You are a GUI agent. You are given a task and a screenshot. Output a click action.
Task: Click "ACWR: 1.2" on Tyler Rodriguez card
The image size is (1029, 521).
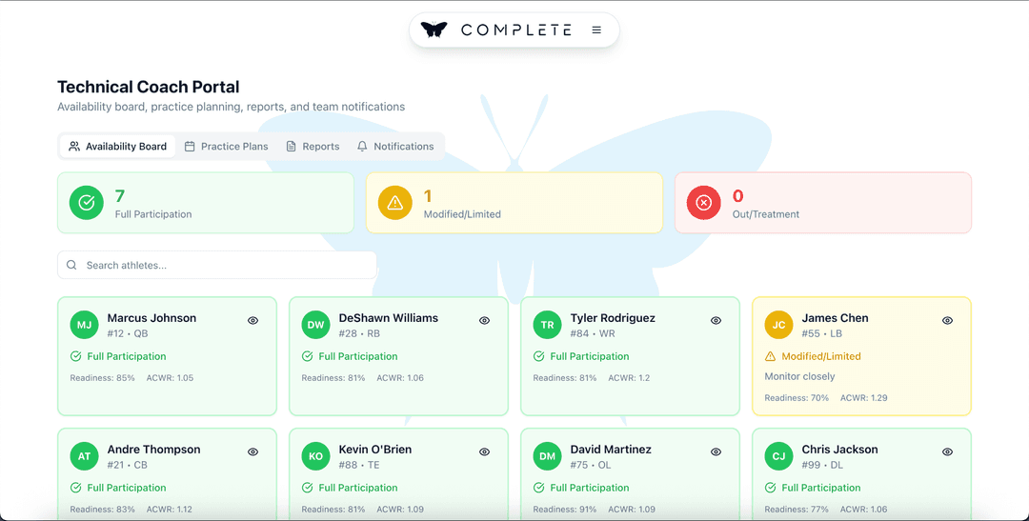click(629, 378)
